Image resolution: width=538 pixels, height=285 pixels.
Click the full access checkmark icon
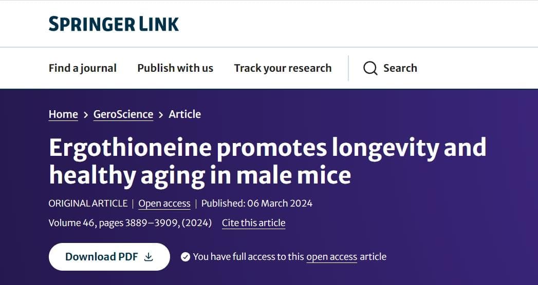[x=185, y=257]
